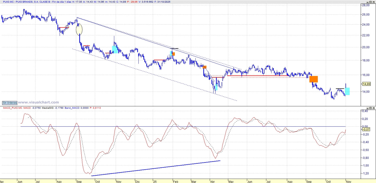Close the PUIG.MC price chart window
The width and height of the screenshot is (376, 183).
[x=373, y=2]
